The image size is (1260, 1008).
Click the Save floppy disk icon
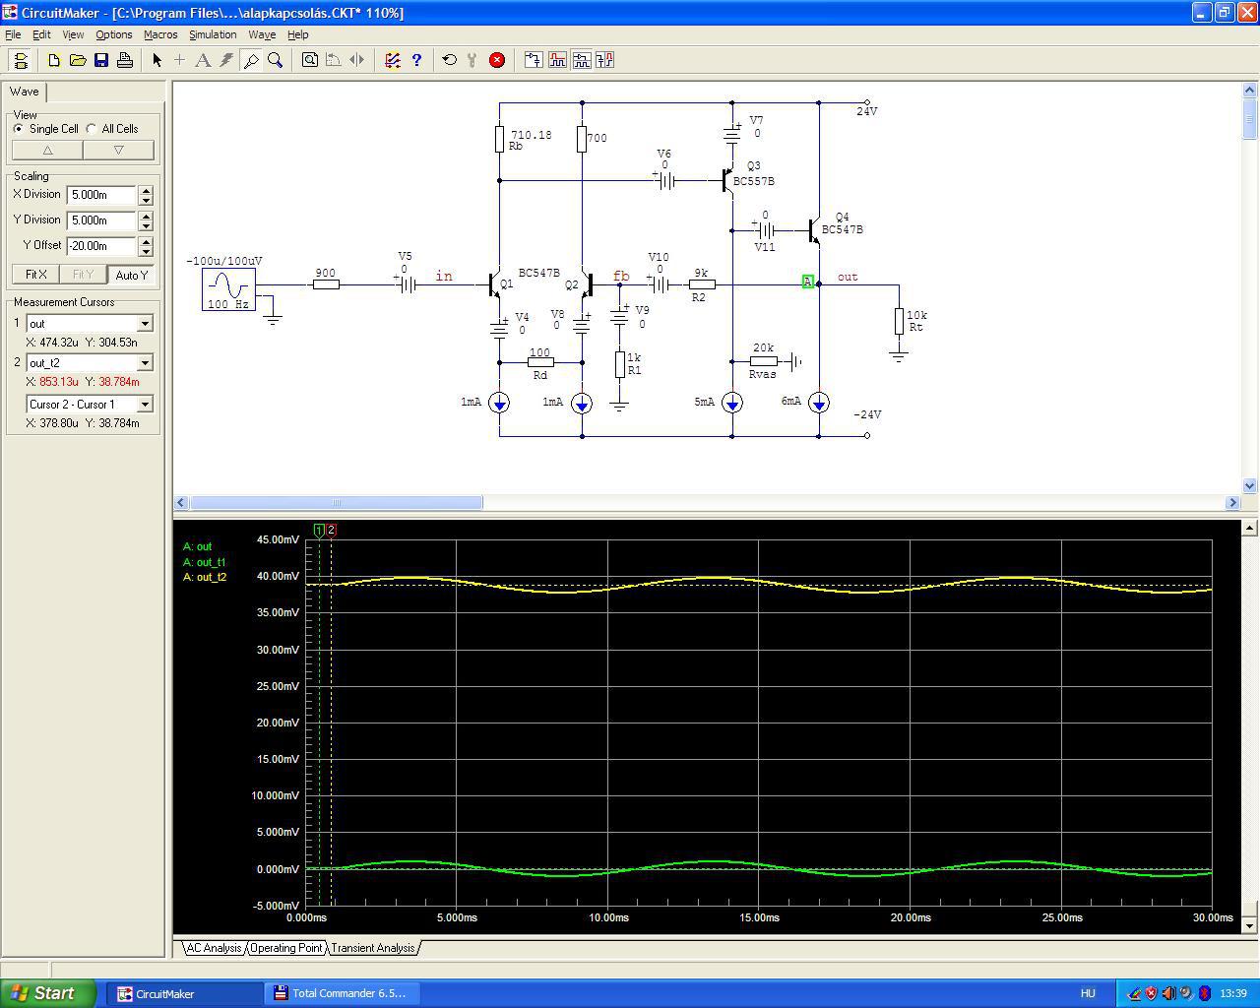(101, 60)
